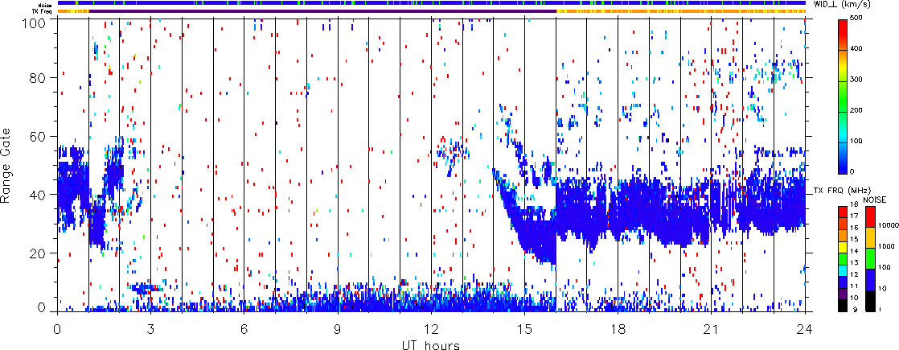This screenshot has width=899, height=350.
Task: Click the '6' tick label on the UT hours axis
Action: click(244, 329)
